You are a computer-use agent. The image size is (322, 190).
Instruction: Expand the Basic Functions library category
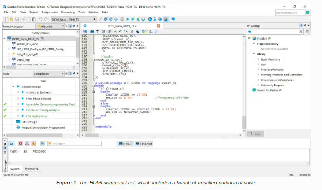[x=258, y=59]
